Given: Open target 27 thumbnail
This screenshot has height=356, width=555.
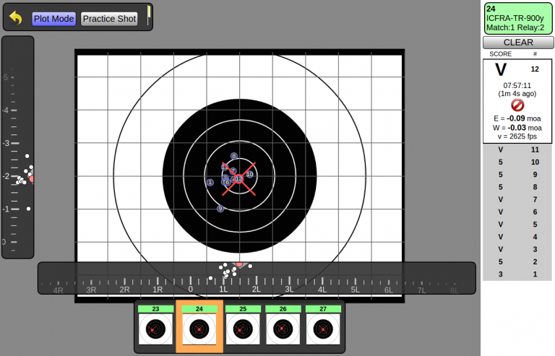Looking at the screenshot, I should (x=322, y=326).
